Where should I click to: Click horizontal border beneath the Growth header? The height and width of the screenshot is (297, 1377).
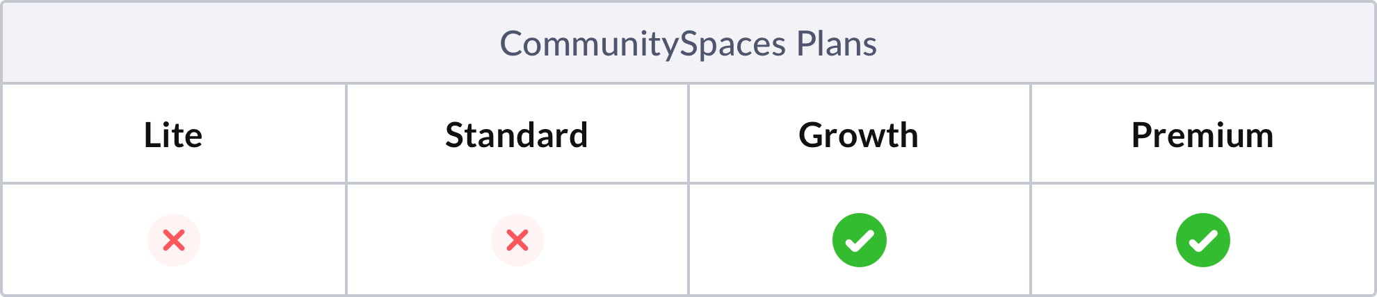pyautogui.click(x=860, y=183)
